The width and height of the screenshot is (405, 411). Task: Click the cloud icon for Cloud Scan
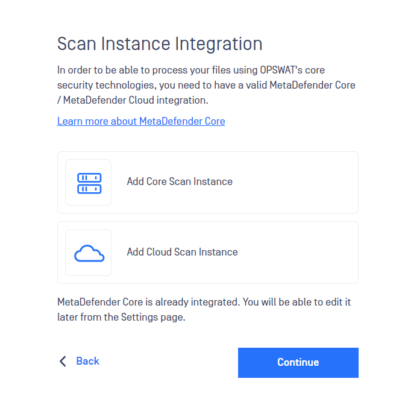click(x=89, y=253)
